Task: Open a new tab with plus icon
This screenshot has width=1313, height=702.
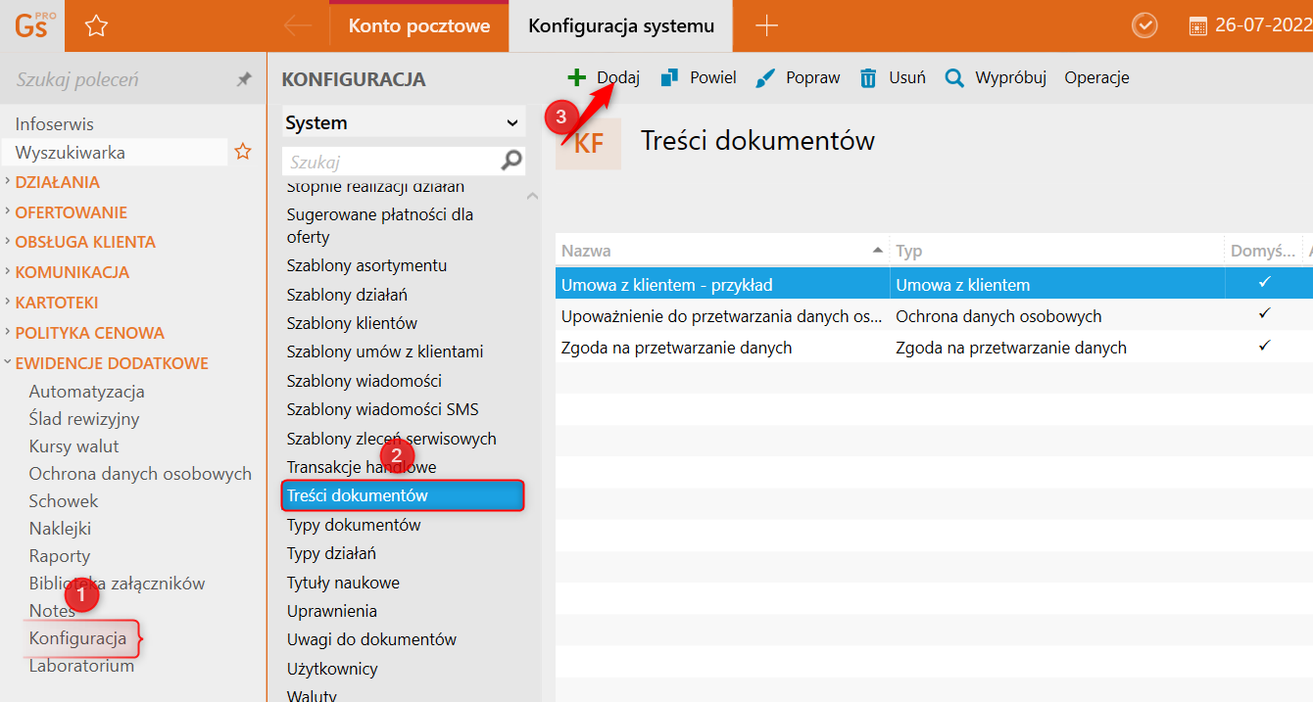Action: (767, 26)
